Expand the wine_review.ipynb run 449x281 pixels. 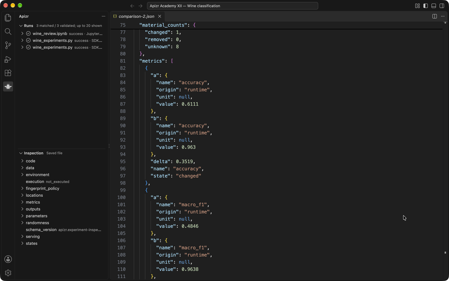tap(22, 33)
